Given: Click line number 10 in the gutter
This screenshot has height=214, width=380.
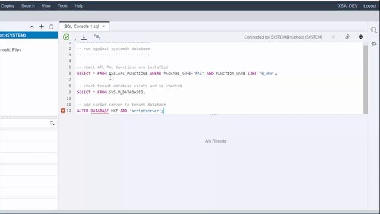Looking at the screenshot, I should 69,98.
